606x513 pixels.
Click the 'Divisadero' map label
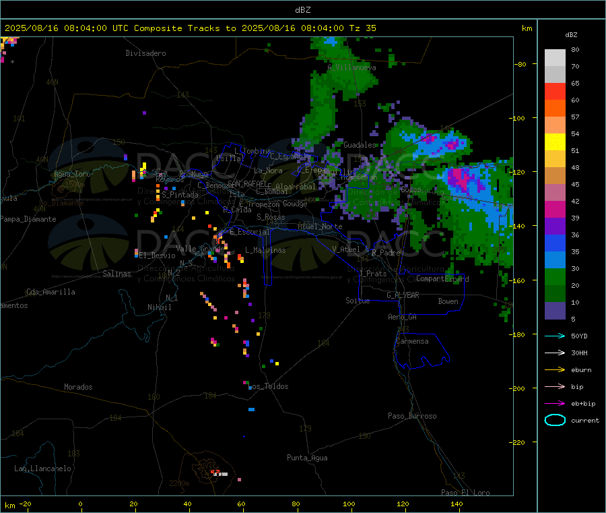point(145,53)
